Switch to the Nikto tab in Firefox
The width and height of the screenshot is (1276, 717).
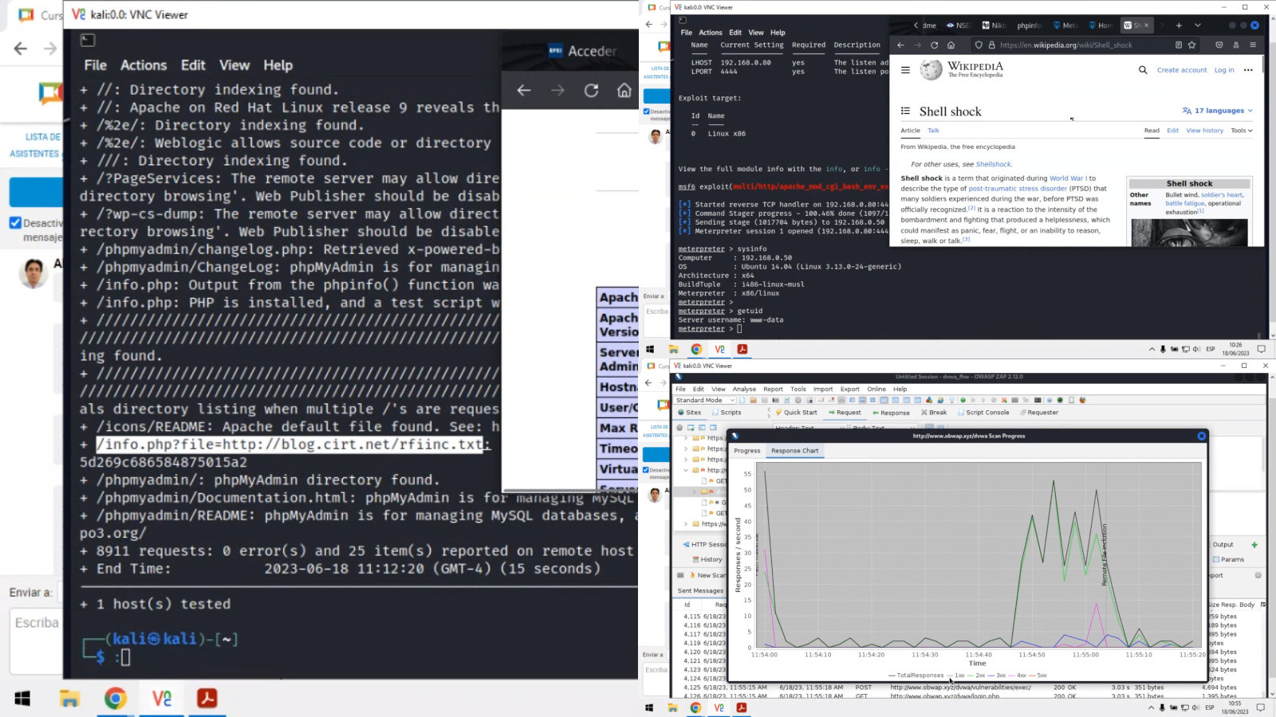(x=994, y=25)
